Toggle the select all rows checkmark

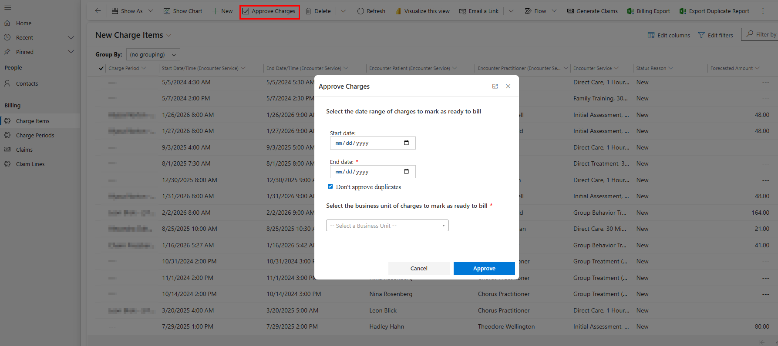tap(101, 68)
